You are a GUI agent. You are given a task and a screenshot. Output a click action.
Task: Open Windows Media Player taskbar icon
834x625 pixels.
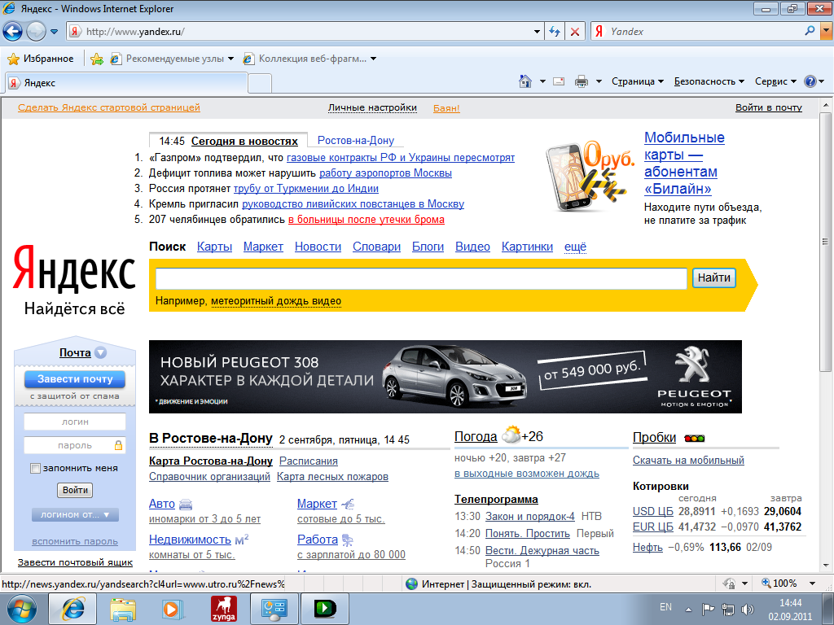(x=173, y=609)
